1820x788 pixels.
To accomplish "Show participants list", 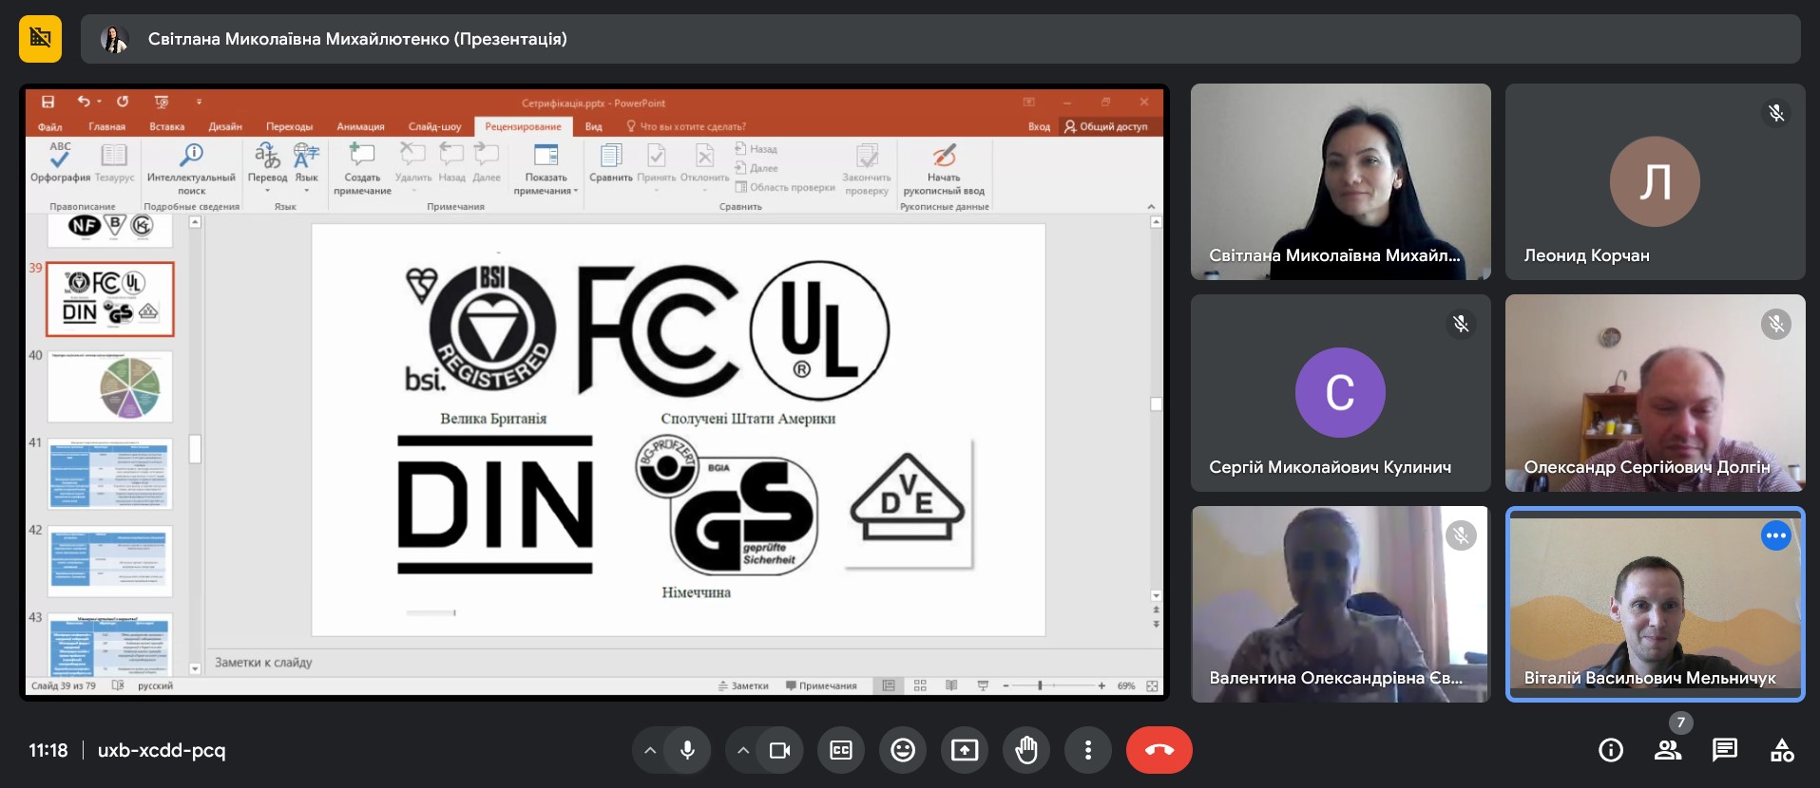I will tap(1668, 750).
